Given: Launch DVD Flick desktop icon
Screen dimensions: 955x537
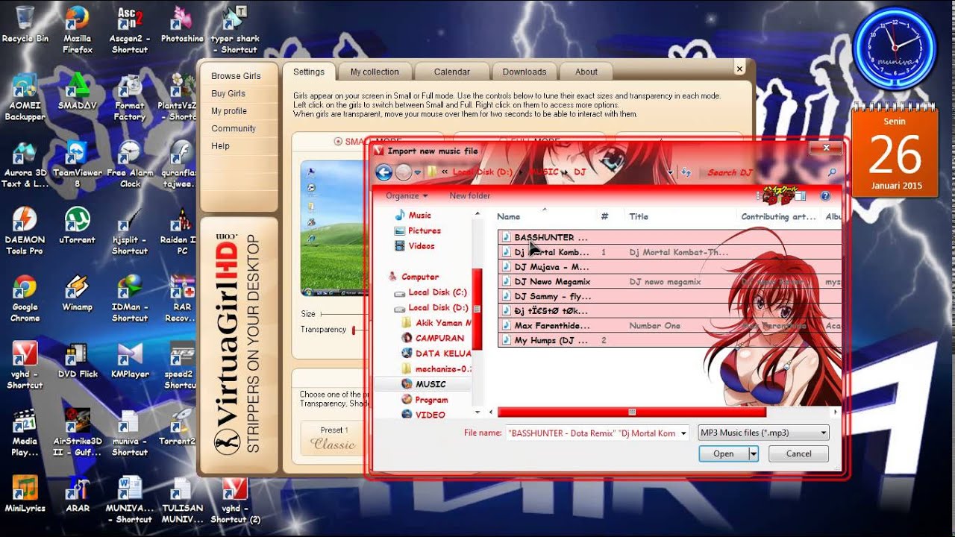Looking at the screenshot, I should point(78,360).
